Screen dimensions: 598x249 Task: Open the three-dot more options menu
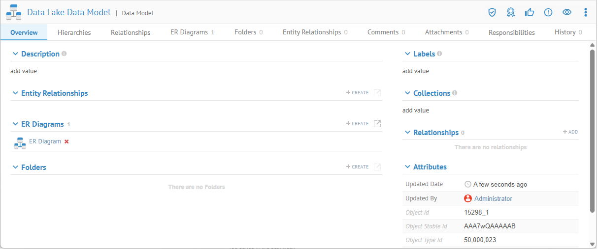[585, 12]
